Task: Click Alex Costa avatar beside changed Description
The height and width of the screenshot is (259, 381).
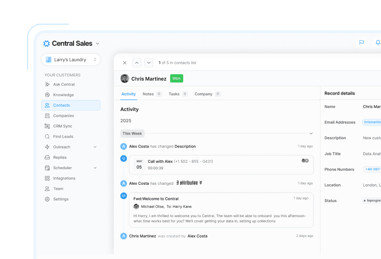Action: pos(124,146)
